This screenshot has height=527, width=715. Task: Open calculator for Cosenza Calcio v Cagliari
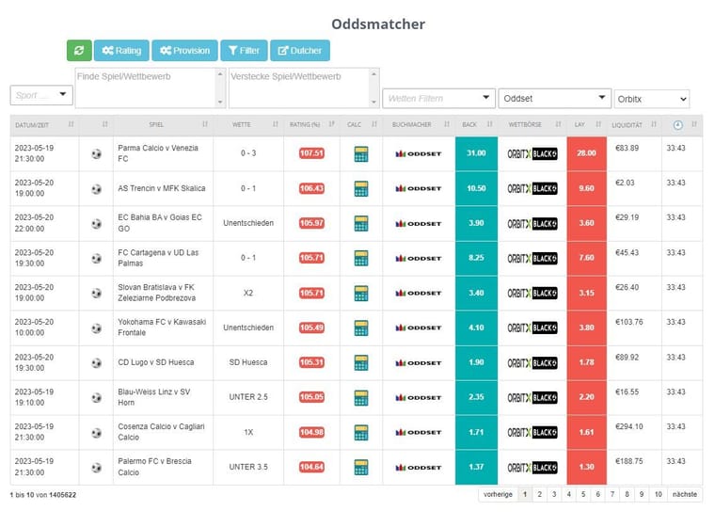coord(361,432)
